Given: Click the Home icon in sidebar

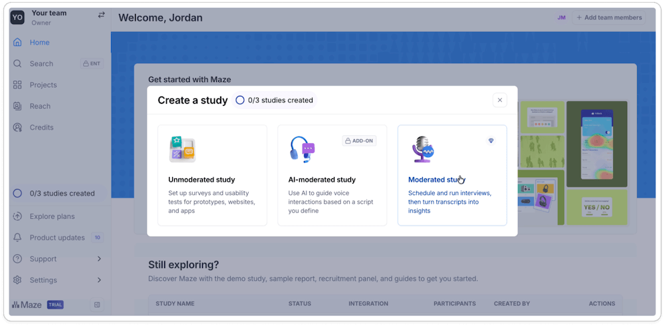Looking at the screenshot, I should tap(17, 43).
